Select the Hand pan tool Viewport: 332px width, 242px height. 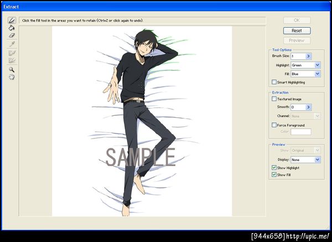12,77
